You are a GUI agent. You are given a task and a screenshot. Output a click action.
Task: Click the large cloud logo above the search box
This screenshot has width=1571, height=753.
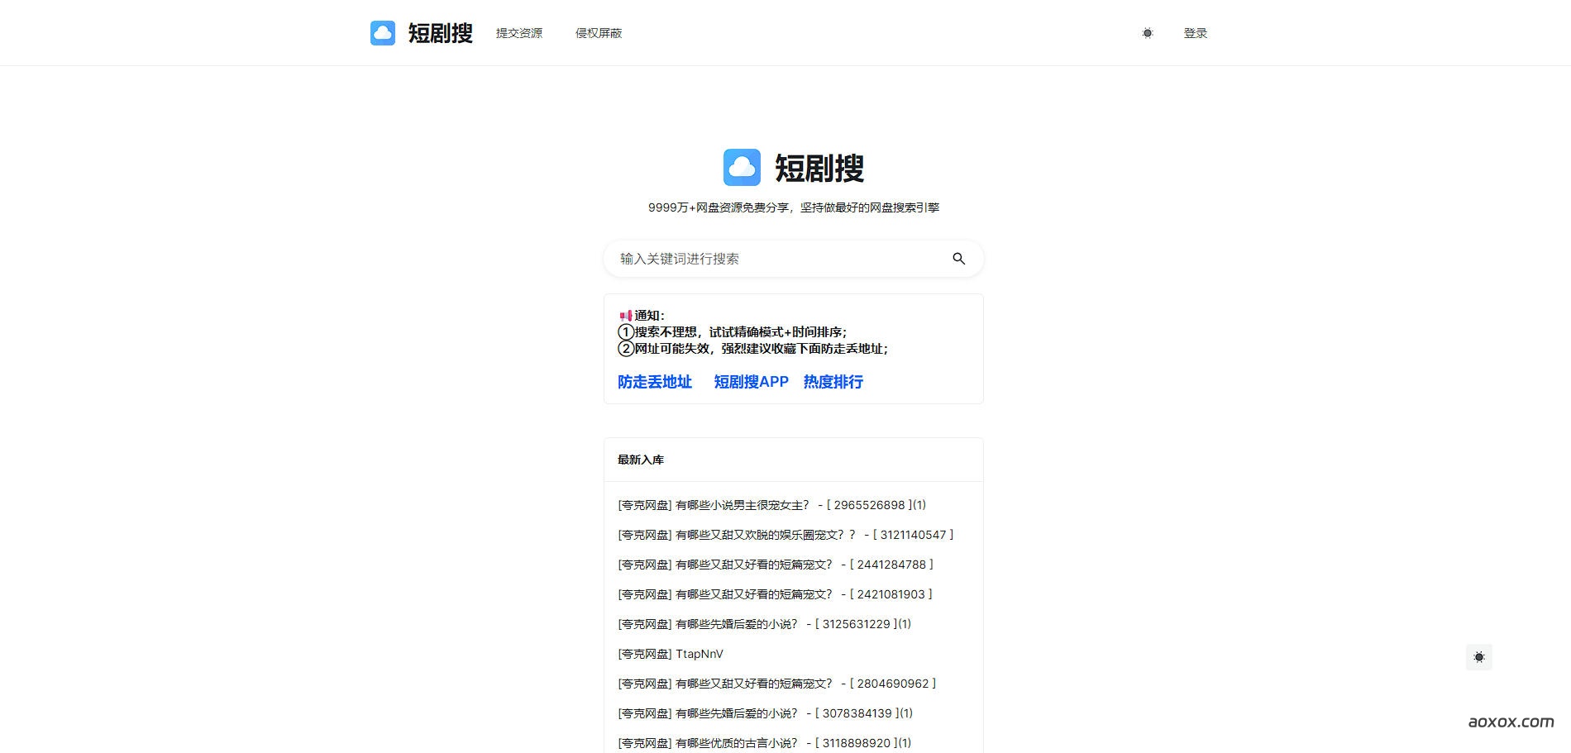coord(742,167)
